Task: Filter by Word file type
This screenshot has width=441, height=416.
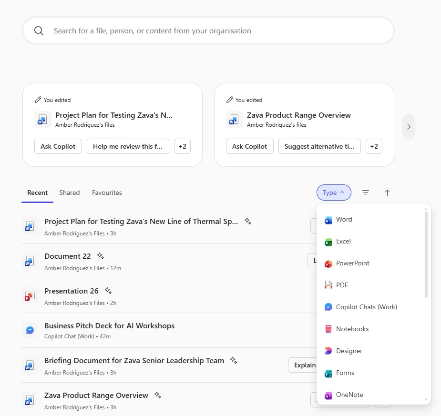Action: pyautogui.click(x=371, y=219)
